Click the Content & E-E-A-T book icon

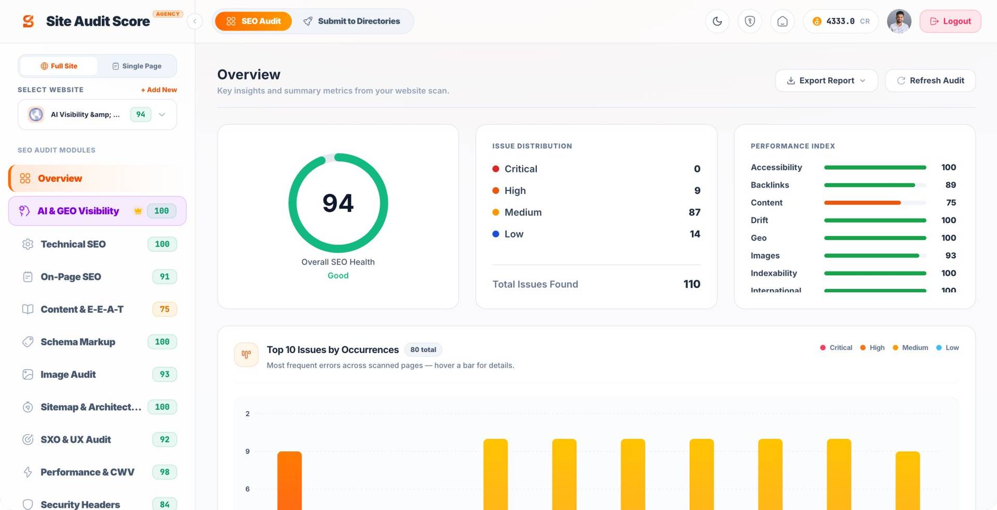(28, 309)
